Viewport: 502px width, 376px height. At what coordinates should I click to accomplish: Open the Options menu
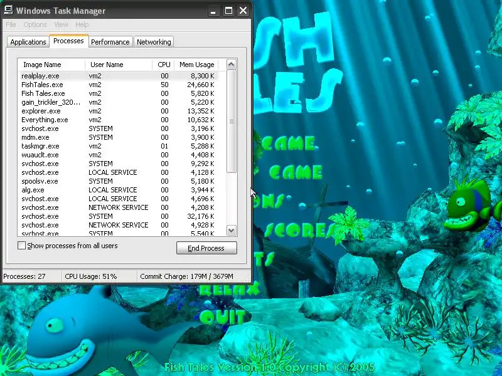tap(35, 24)
